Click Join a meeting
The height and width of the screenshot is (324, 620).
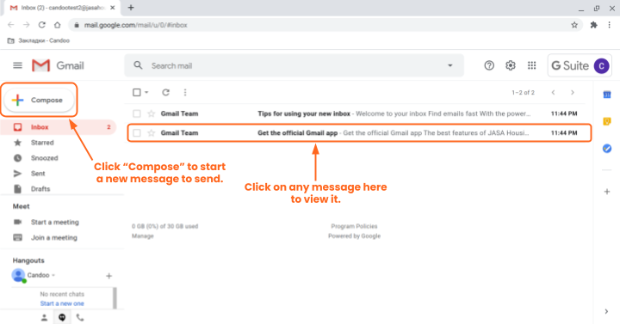click(54, 237)
